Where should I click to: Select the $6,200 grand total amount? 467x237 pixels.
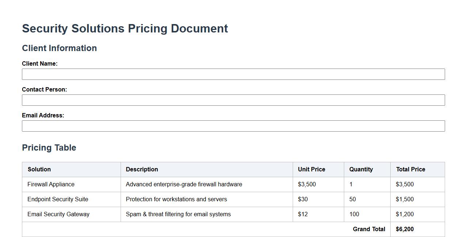pyautogui.click(x=405, y=229)
